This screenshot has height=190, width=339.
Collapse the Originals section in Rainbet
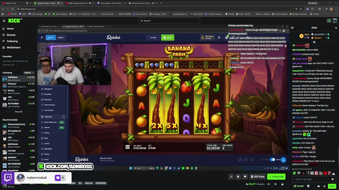[63, 117]
